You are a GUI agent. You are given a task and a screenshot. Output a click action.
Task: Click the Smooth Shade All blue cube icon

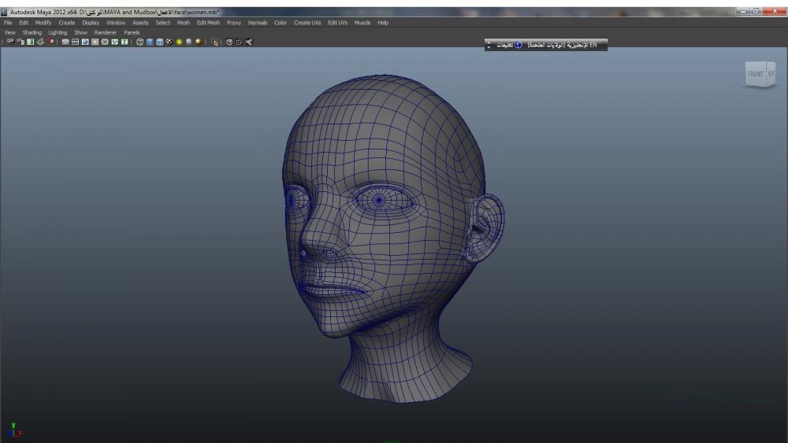(150, 42)
